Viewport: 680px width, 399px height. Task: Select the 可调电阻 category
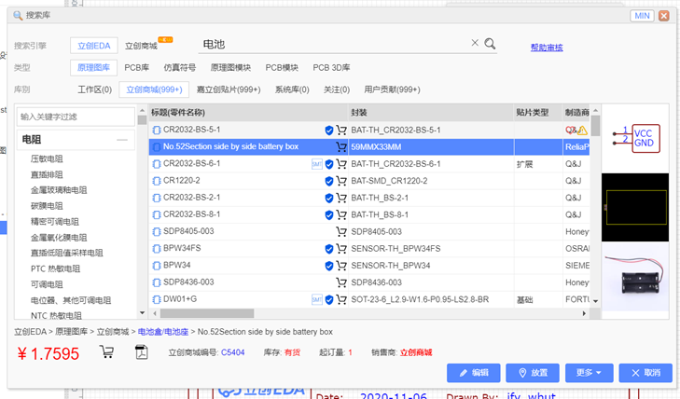pos(47,284)
